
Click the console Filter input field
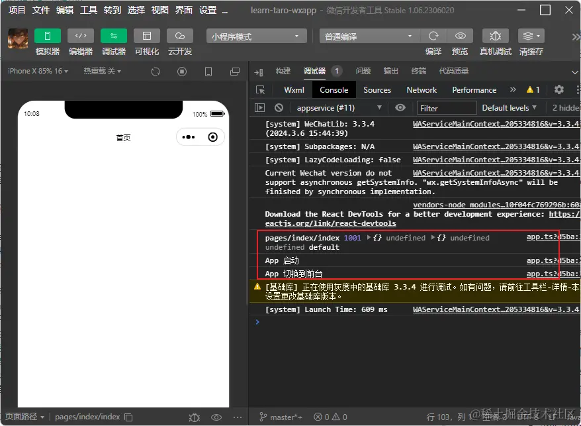coord(447,108)
